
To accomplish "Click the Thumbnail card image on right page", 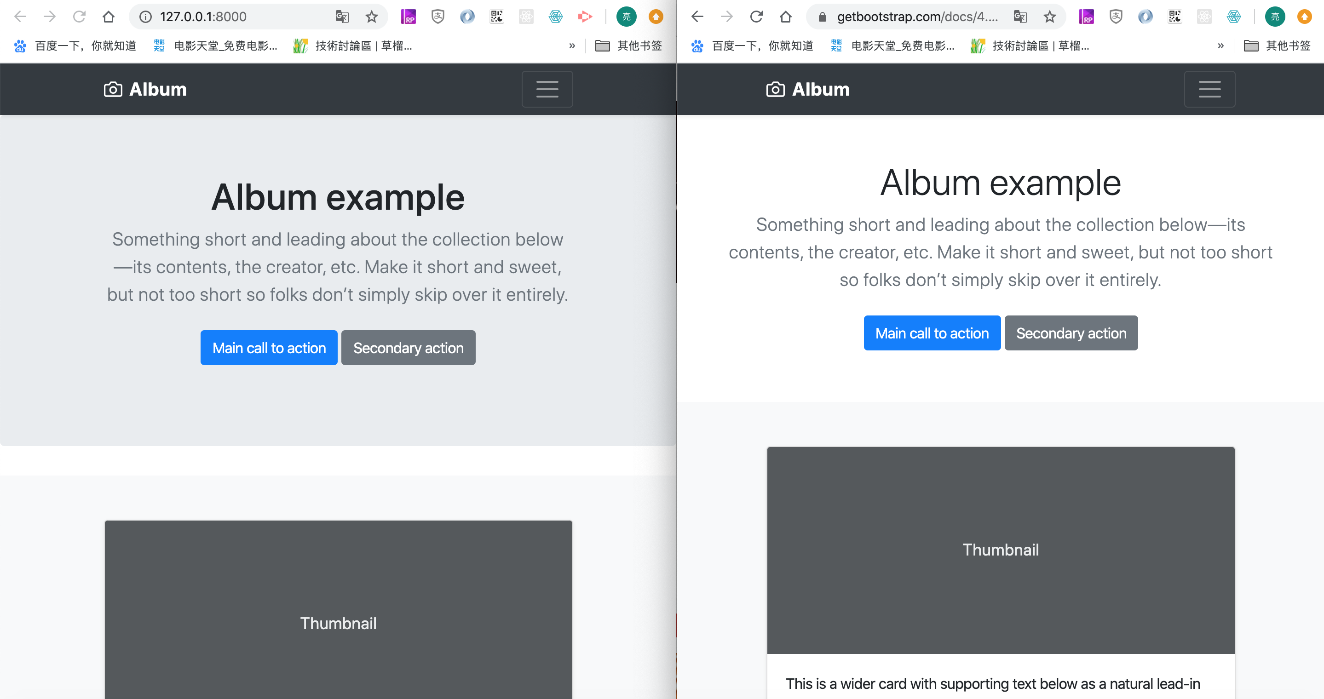I will (1000, 550).
